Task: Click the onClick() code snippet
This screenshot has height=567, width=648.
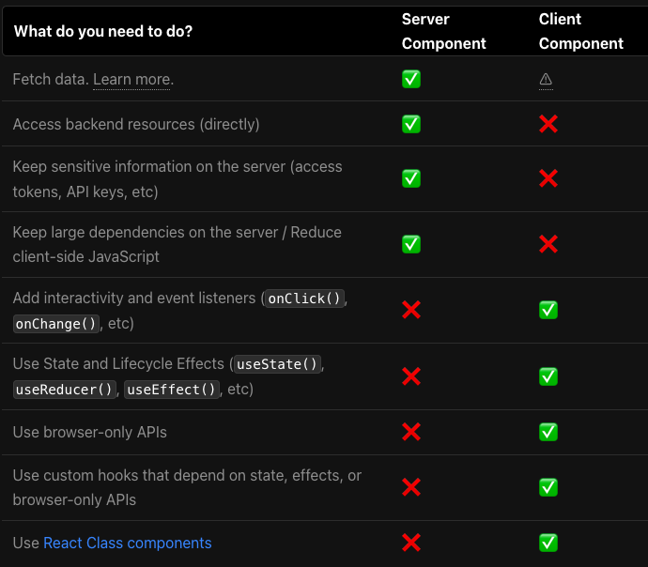Action: (304, 299)
